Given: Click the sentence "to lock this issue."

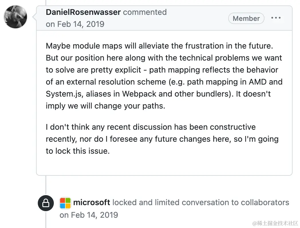Looking at the screenshot, I should pos(78,151).
